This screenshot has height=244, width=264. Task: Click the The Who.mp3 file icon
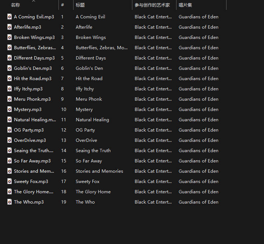[10, 202]
